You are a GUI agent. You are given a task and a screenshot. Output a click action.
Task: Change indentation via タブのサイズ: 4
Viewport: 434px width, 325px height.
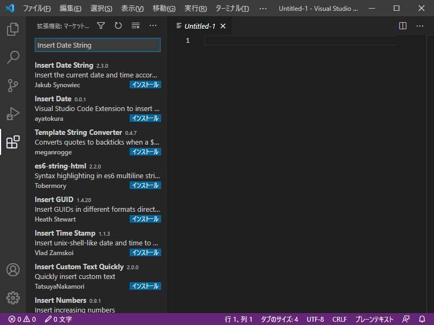279,319
